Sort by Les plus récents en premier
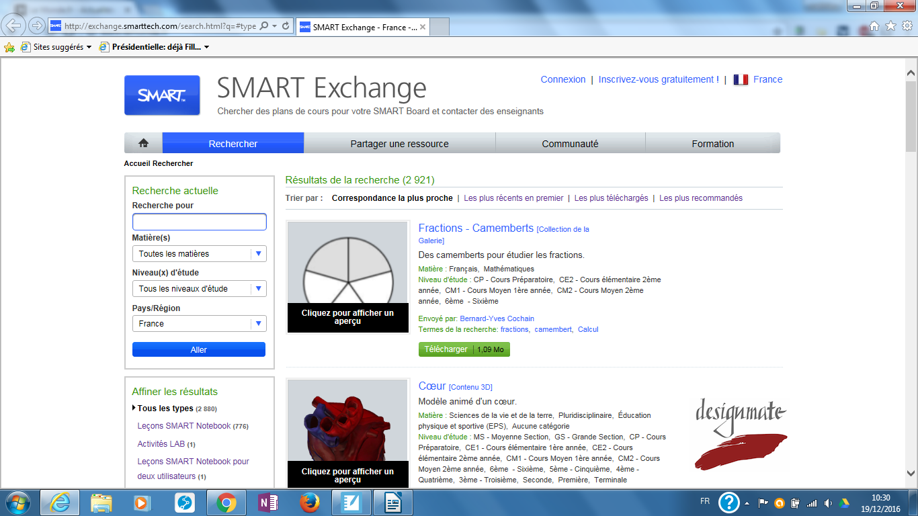This screenshot has height=516, width=918. [x=513, y=198]
